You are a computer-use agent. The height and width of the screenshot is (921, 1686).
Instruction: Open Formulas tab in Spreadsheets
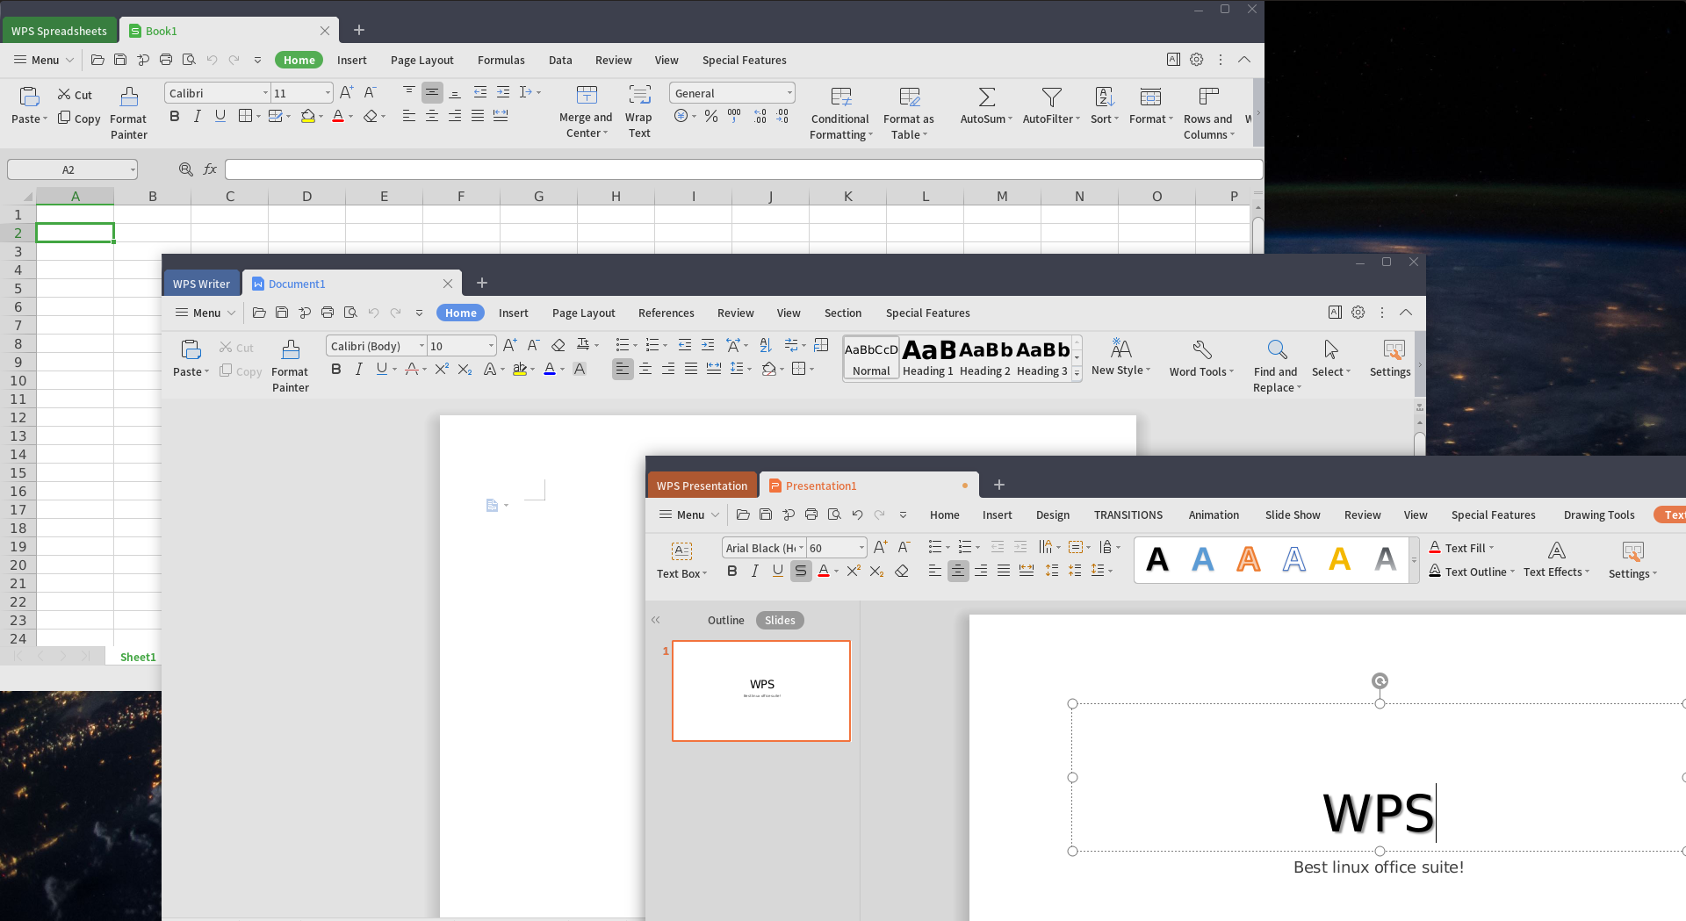501,60
